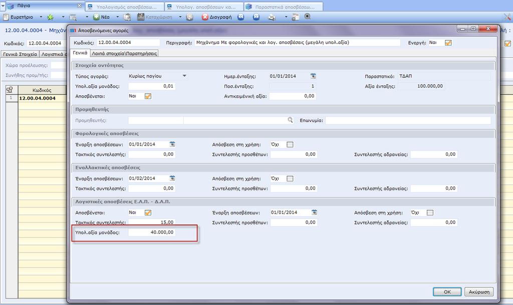Toggle the checkbox in background Πάγια window
The image size is (513, 305).
(508, 43)
